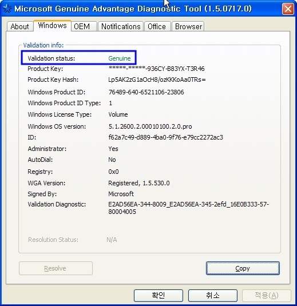Switch to the Office tab

click(157, 26)
